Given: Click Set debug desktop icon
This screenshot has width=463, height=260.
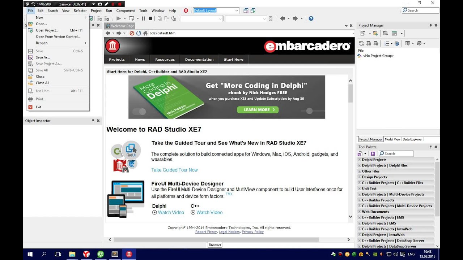Looking at the screenshot, I should point(253,10).
